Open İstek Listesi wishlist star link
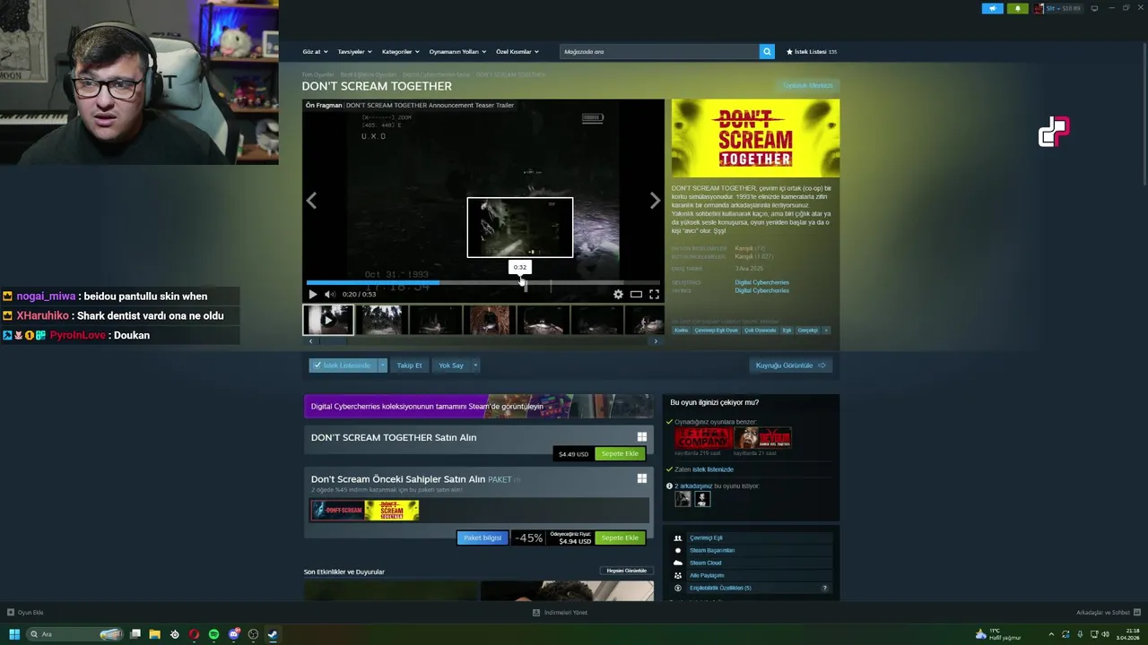The width and height of the screenshot is (1148, 645). [812, 52]
